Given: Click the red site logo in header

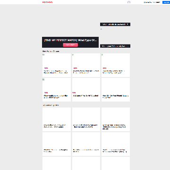Looking at the screenshot, I should tap(47, 2).
